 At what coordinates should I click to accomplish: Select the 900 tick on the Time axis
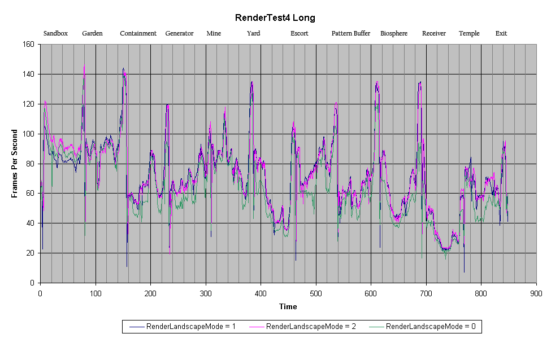click(x=536, y=294)
